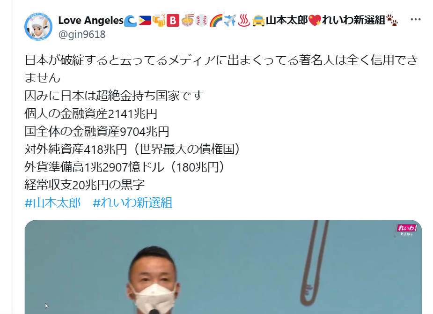The width and height of the screenshot is (433, 314).
Task: Click the airplane emoji in name
Action: coord(230,21)
